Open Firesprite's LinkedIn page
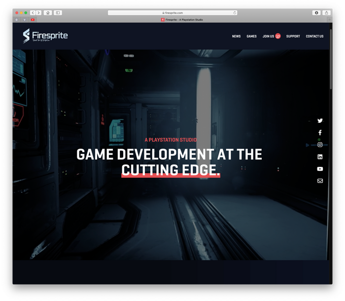 pos(320,157)
